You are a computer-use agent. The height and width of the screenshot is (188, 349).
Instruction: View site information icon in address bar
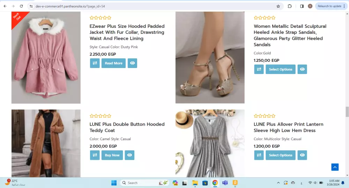tap(31, 6)
